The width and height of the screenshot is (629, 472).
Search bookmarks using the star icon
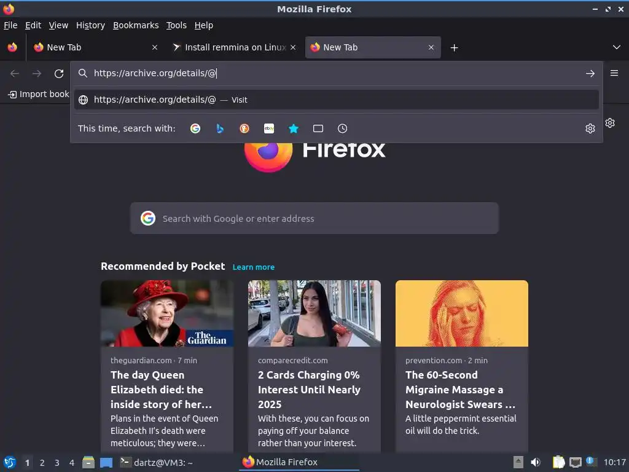[x=294, y=128]
